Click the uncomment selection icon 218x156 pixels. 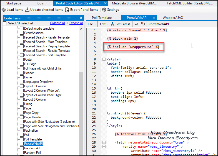pyautogui.click(x=143, y=24)
